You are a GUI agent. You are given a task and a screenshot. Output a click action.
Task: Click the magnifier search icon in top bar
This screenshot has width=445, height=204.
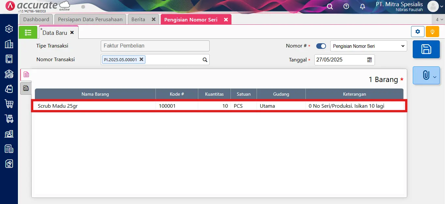pyautogui.click(x=330, y=7)
